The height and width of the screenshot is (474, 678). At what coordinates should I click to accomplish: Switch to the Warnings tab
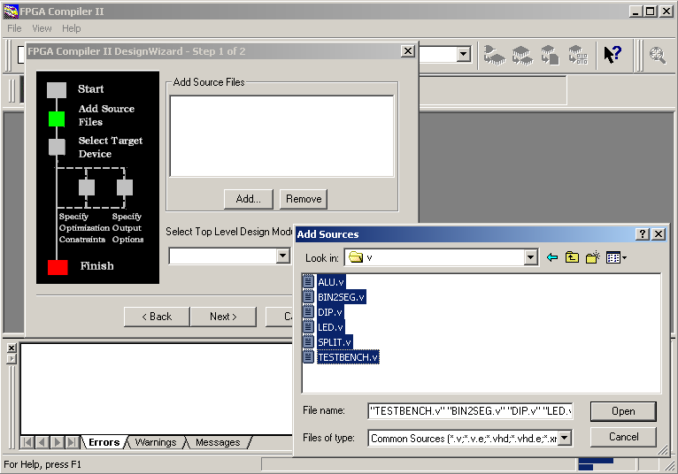pyautogui.click(x=156, y=442)
